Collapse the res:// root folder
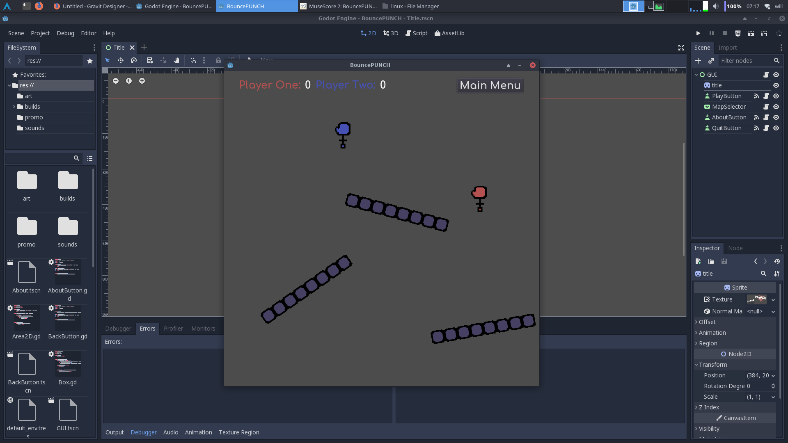The image size is (788, 443). pos(9,85)
